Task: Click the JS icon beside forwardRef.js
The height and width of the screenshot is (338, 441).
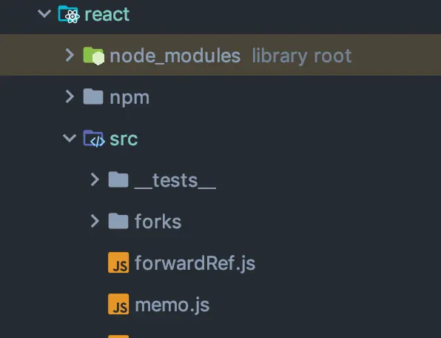Action: click(118, 262)
